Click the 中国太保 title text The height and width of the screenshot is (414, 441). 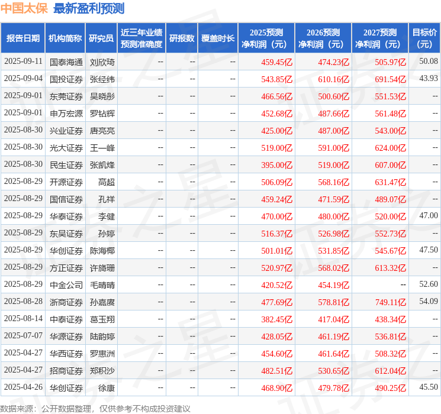(24, 8)
